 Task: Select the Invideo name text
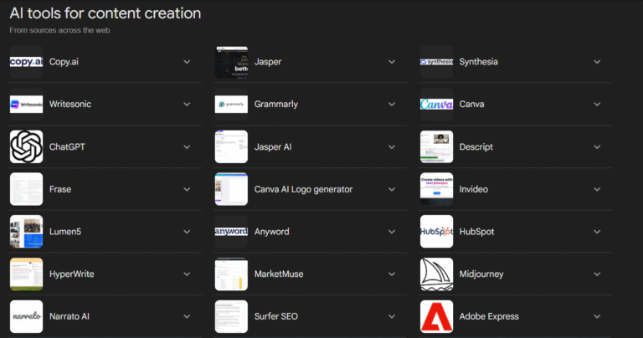click(473, 189)
